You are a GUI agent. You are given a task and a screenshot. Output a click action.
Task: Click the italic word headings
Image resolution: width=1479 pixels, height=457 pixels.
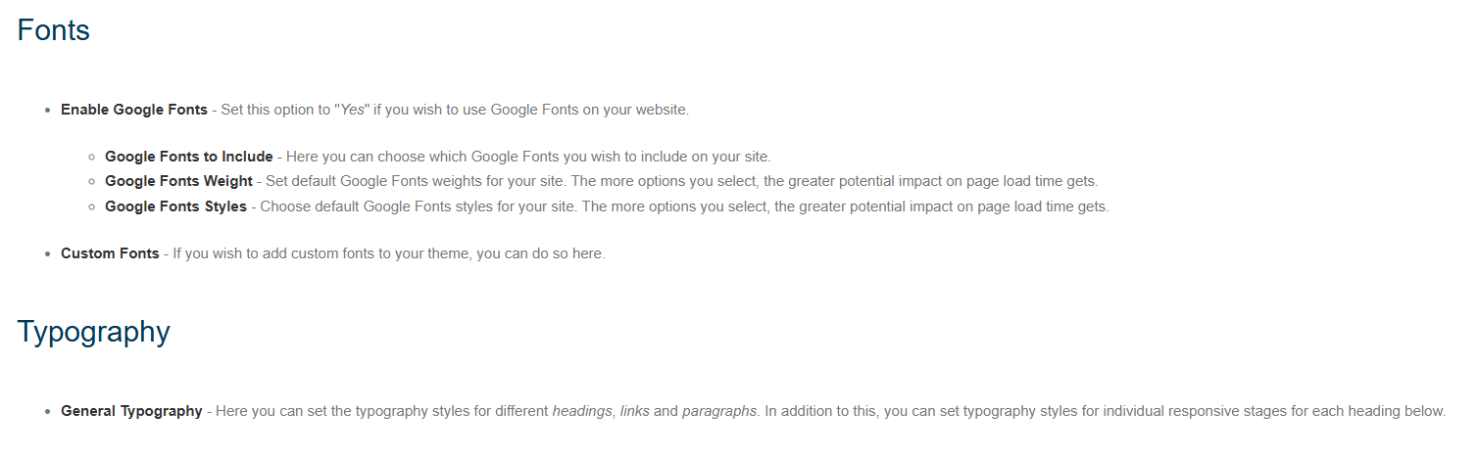(582, 411)
